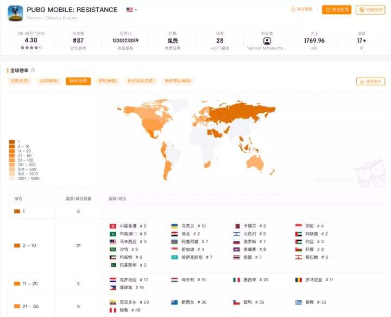Image resolution: width=391 pixels, height=317 pixels.
Task: Click the Singapore flag #4
Action: point(174,249)
